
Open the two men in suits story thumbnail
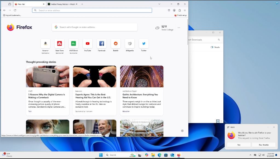click(x=95, y=128)
